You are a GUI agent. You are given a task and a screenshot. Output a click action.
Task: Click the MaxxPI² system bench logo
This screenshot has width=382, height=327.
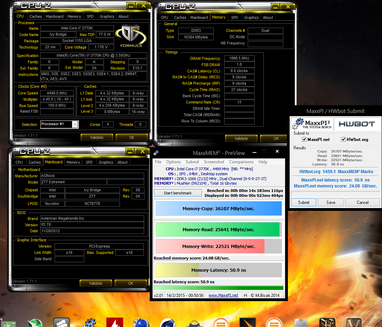[x=312, y=124]
